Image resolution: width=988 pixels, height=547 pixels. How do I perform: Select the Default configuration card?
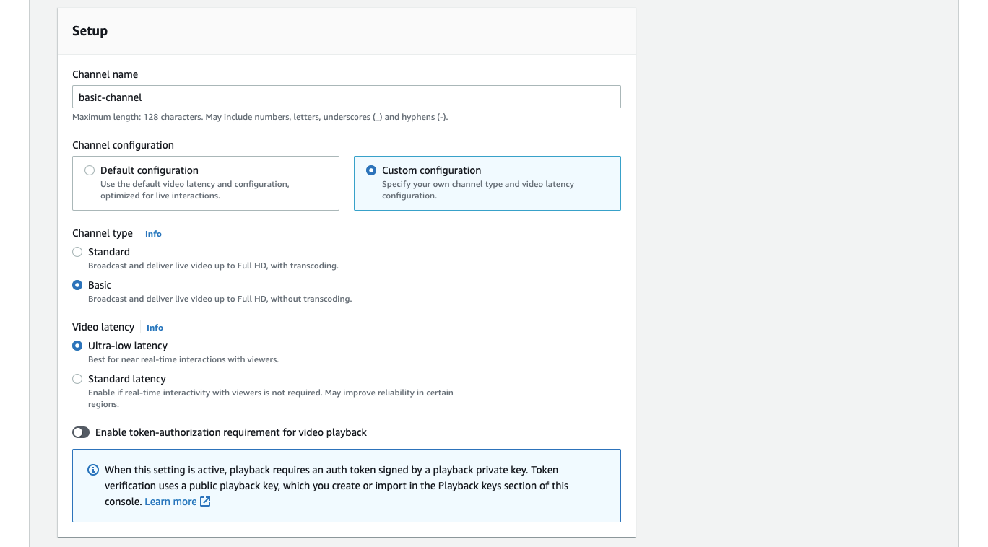tap(206, 183)
